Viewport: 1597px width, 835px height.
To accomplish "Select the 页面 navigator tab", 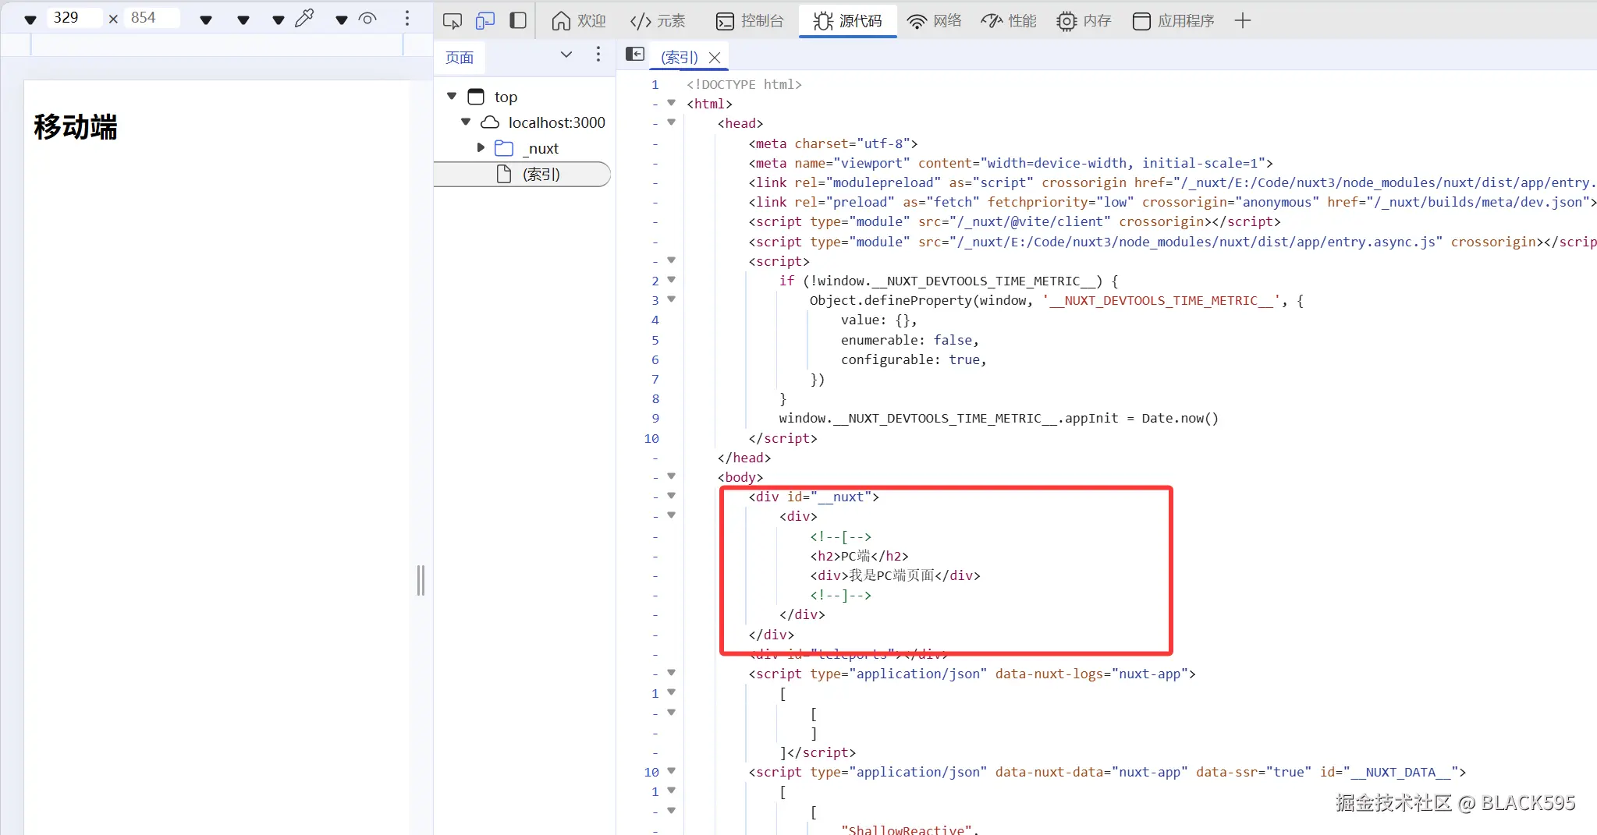I will 460,58.
